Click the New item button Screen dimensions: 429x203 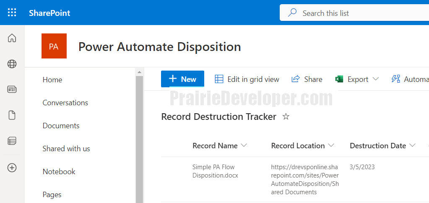tap(182, 79)
